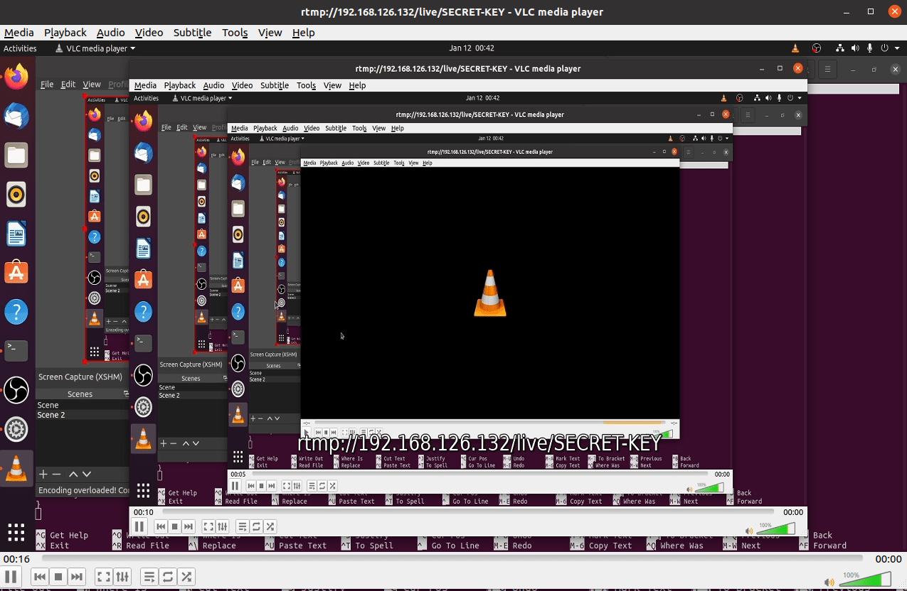The width and height of the screenshot is (907, 591).
Task: Open the Video menu in the top menu bar
Action: 149,33
